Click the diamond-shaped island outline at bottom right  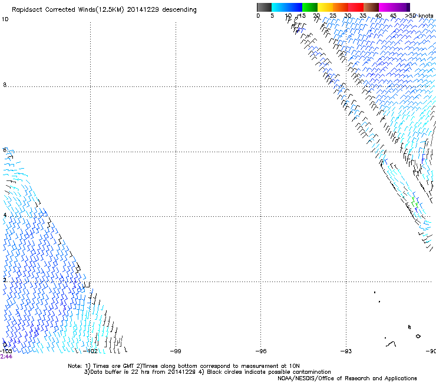(x=418, y=336)
